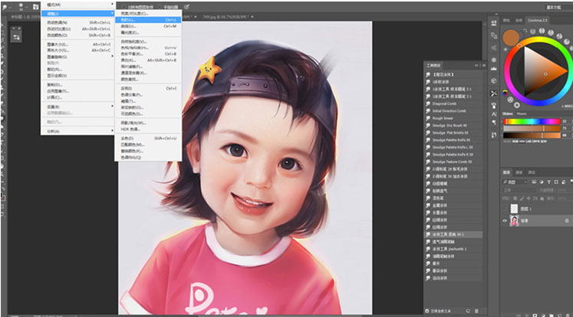Click the Smudge tool preset icon in options bar

[5, 7]
